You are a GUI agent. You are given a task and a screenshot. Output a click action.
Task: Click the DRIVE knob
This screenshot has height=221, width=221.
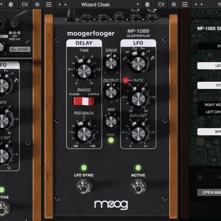pos(111,63)
